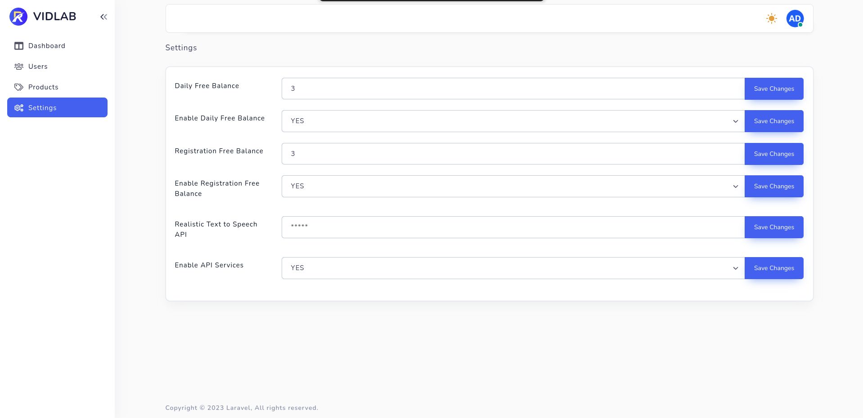Focus the Realistic Text to Speech API field
Image resolution: width=863 pixels, height=418 pixels.
coord(513,227)
